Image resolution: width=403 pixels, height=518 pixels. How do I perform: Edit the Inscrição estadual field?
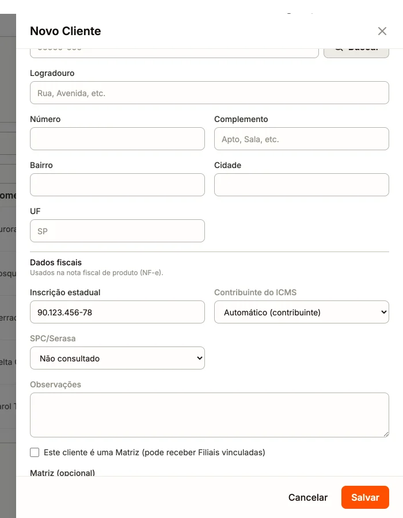coord(117,312)
